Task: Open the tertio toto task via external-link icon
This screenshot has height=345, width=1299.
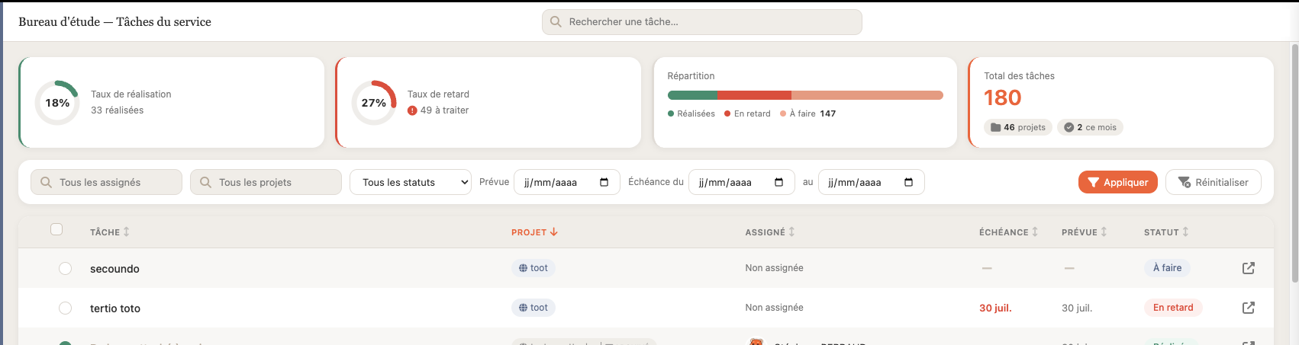Action: click(1249, 308)
